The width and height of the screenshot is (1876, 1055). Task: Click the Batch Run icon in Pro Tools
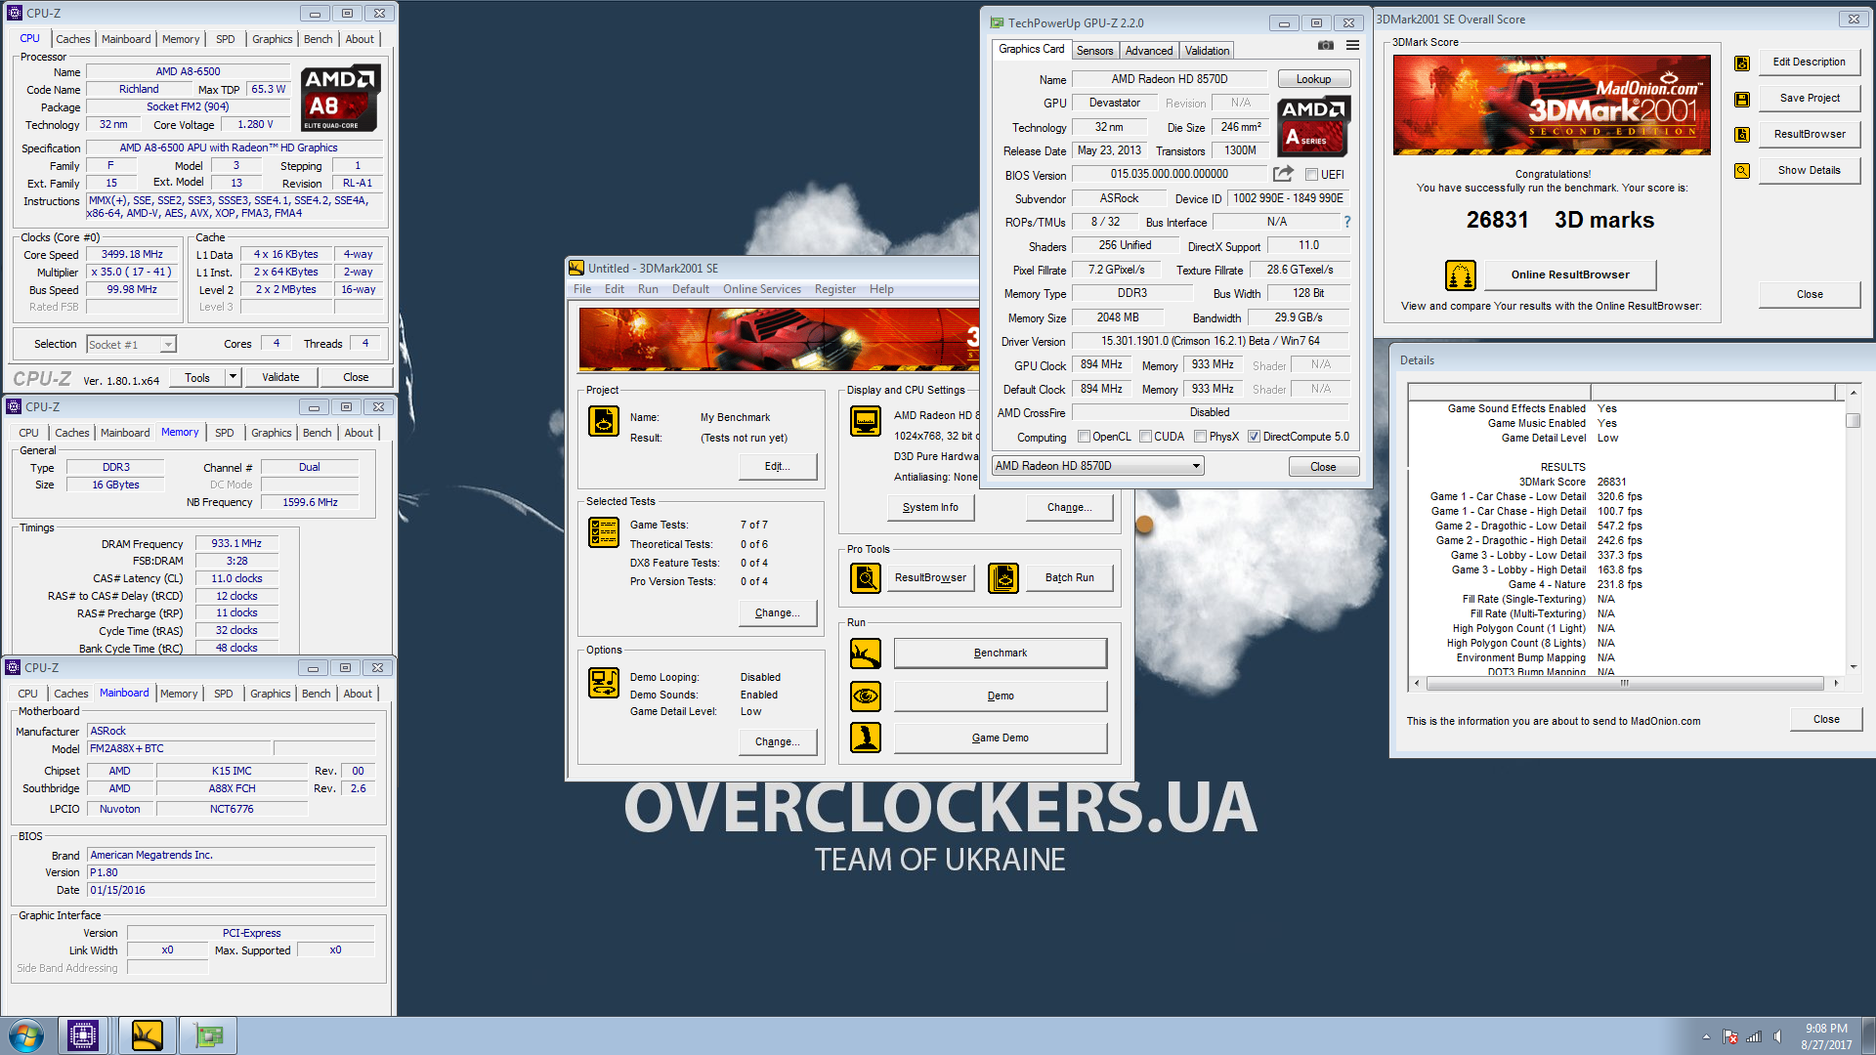pyautogui.click(x=1003, y=578)
